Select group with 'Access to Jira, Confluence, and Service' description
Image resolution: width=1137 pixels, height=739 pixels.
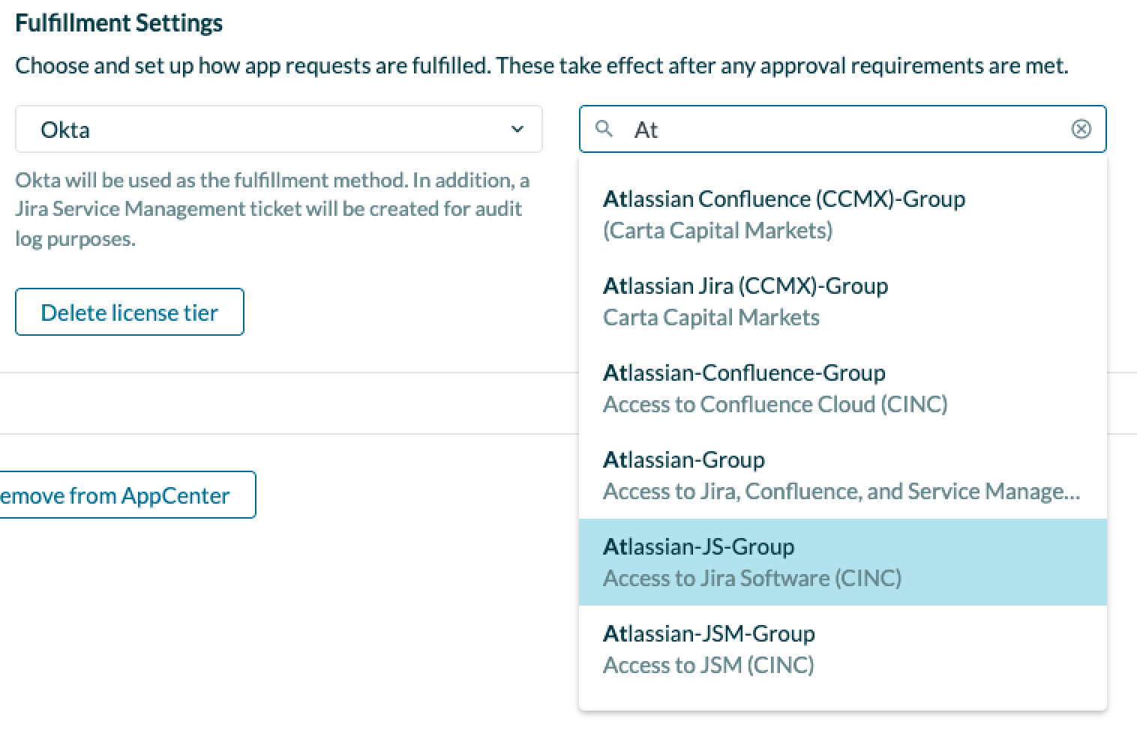(x=841, y=492)
